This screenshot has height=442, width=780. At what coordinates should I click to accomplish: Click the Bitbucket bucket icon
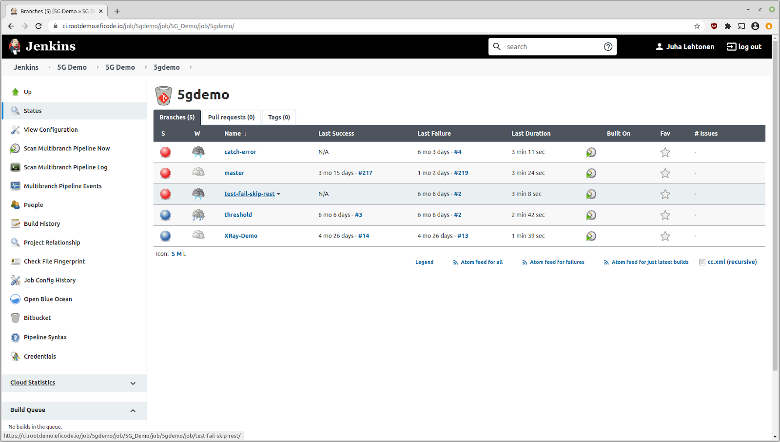click(15, 318)
